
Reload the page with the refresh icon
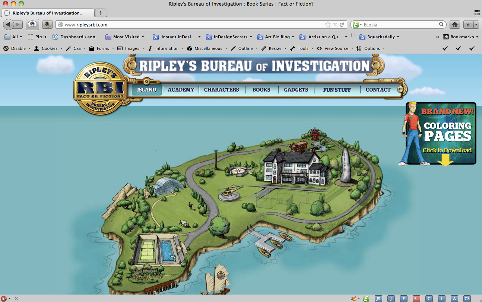(342, 25)
